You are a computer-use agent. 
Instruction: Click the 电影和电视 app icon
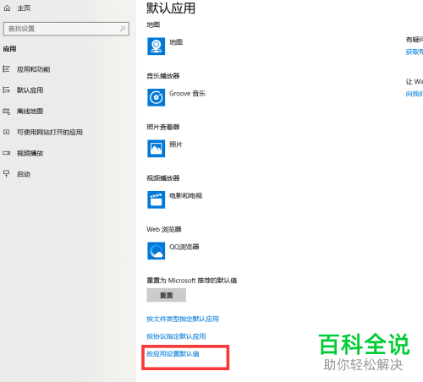click(x=157, y=199)
